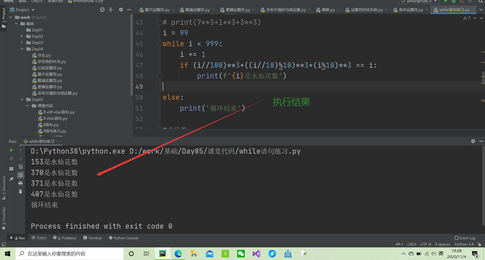The height and width of the screenshot is (260, 485).
Task: Click the up stack trace arrow
Action: (20, 150)
